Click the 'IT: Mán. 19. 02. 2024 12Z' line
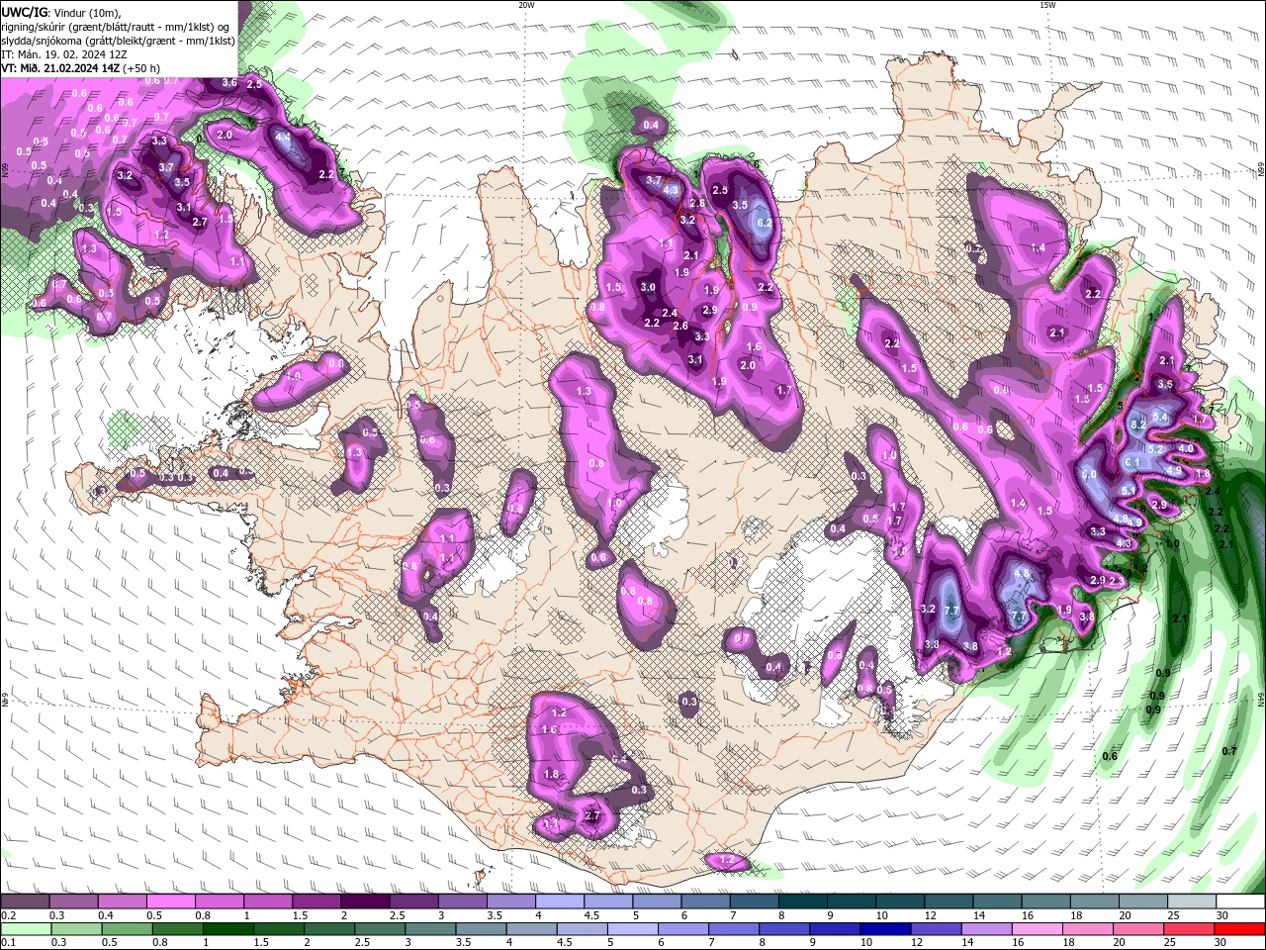Image resolution: width=1266 pixels, height=950 pixels. pos(66,54)
